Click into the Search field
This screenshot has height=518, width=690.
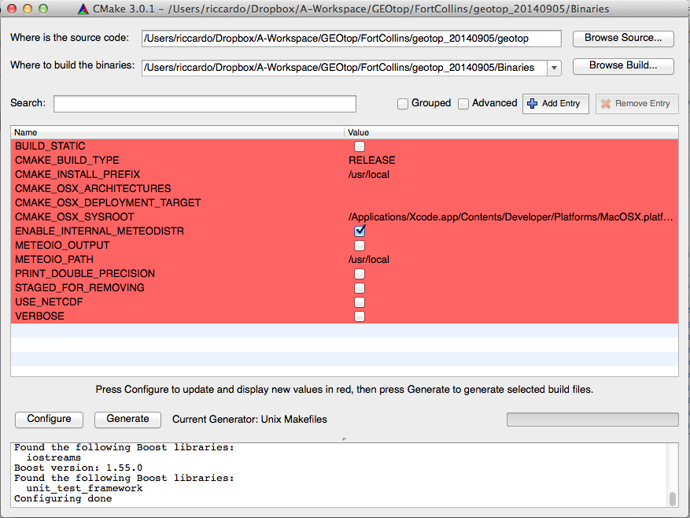pos(205,104)
